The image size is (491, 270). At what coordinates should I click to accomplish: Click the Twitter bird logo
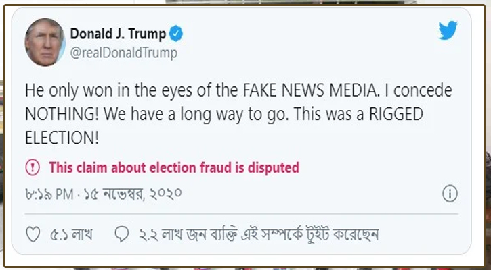448,31
